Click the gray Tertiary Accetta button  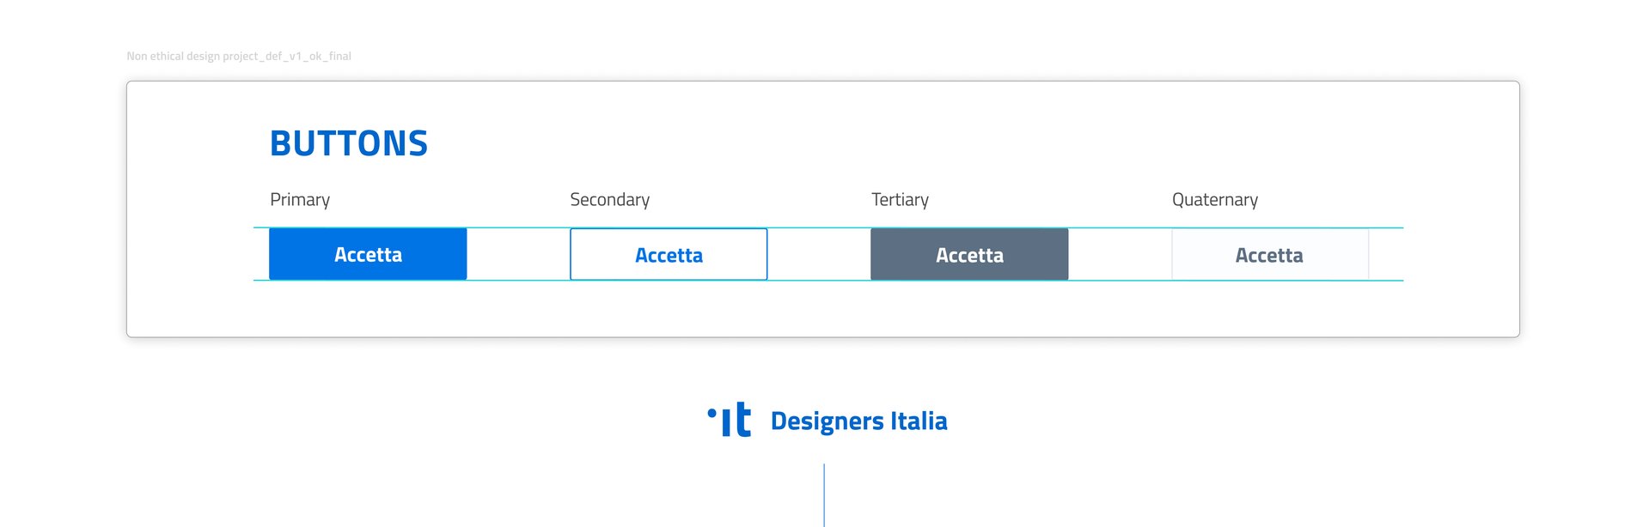click(969, 254)
